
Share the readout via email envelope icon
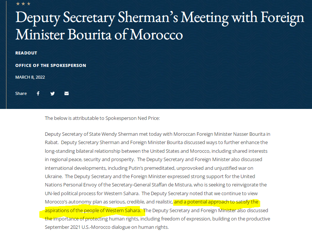(67, 93)
